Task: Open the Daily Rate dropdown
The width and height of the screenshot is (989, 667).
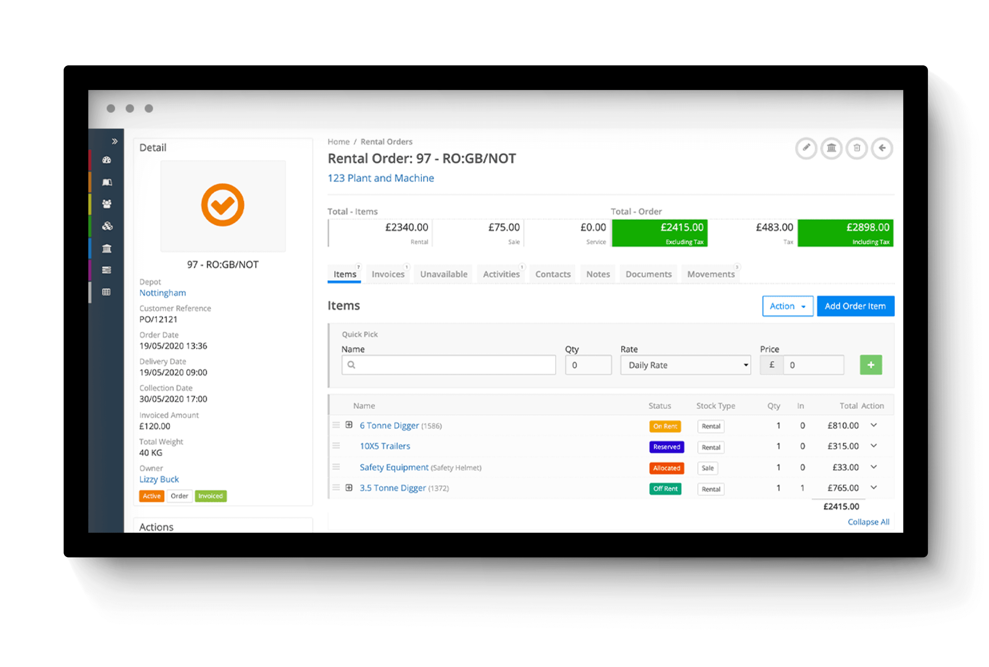Action: pos(685,365)
